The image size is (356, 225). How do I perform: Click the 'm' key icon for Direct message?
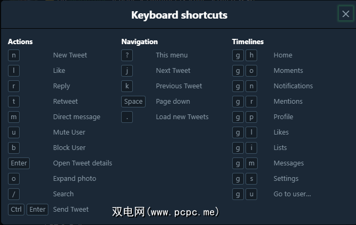[x=14, y=117]
